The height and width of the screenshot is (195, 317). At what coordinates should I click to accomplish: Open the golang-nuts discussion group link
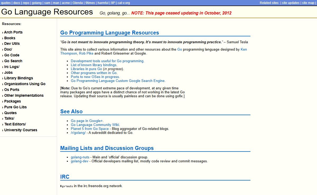[80, 157]
